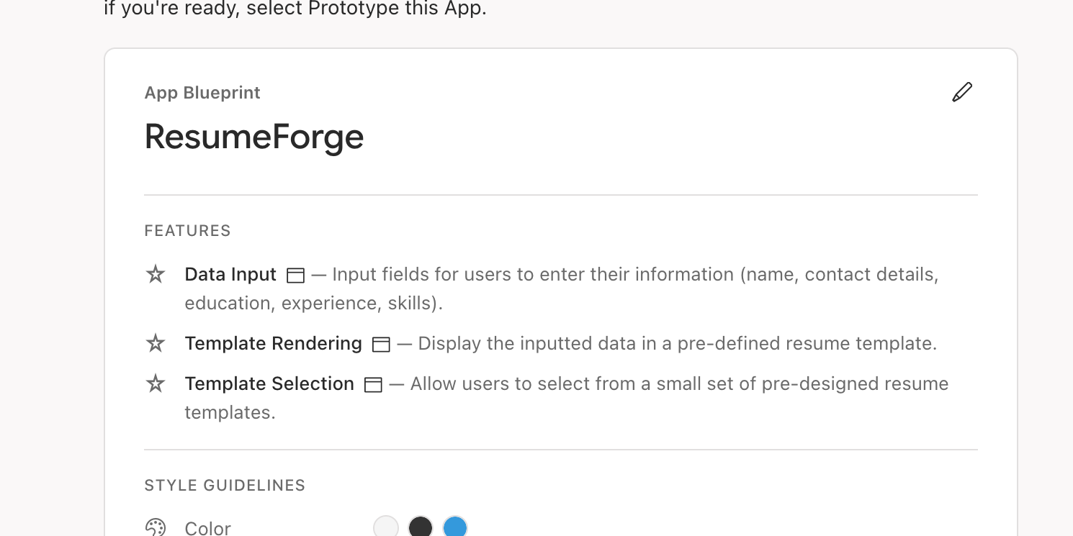Image resolution: width=1073 pixels, height=536 pixels.
Task: Toggle the star on Data Input
Action: point(156,274)
